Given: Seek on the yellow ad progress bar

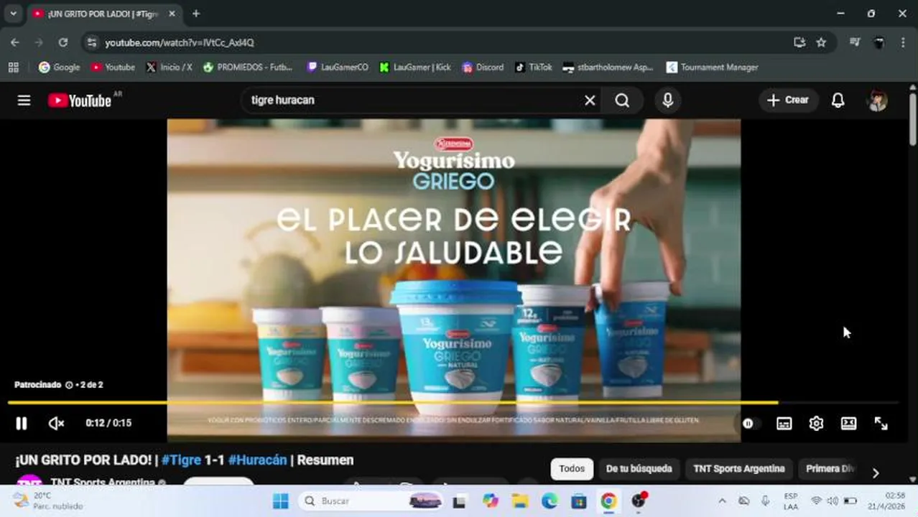Looking at the screenshot, I should coord(453,403).
